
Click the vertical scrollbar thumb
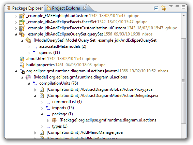tap(183, 81)
